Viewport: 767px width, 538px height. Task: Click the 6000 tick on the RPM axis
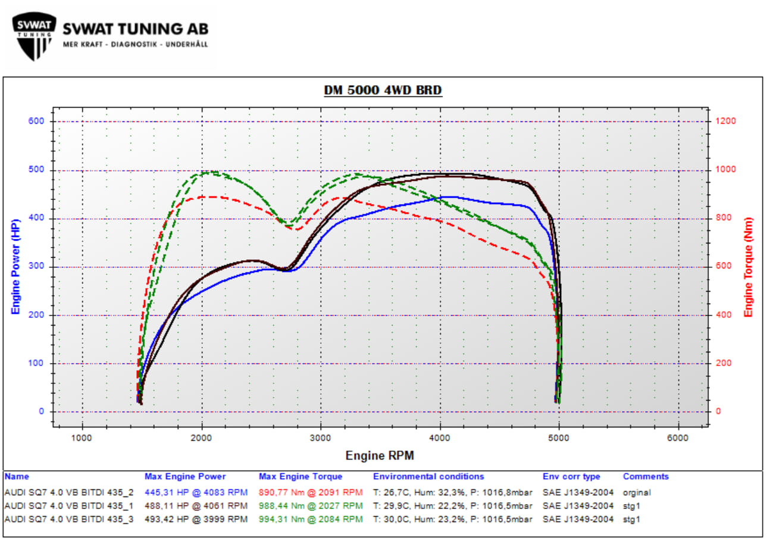point(678,438)
